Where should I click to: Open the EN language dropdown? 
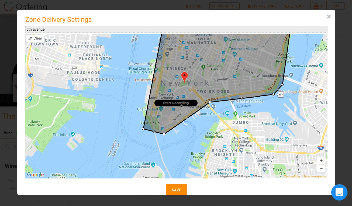tap(338, 6)
